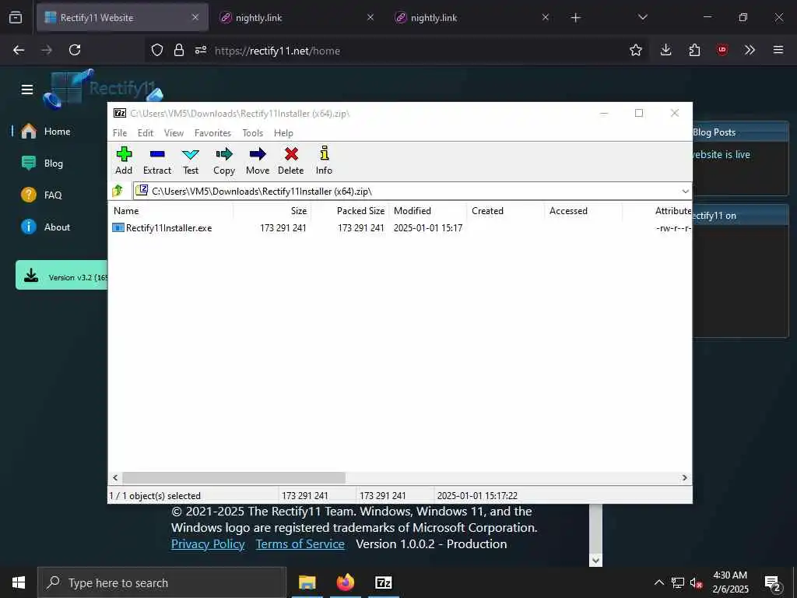Go up one folder level in 7-Zip
This screenshot has width=797, height=598.
click(118, 191)
